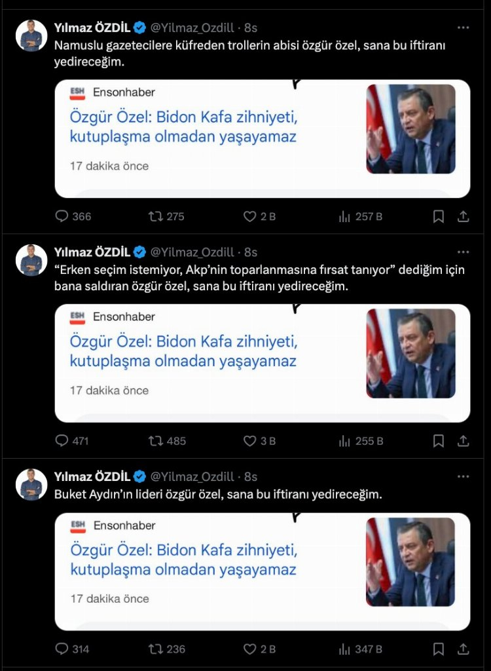Retweet the post with 275 retweets
This screenshot has width=491, height=671.
point(156,216)
